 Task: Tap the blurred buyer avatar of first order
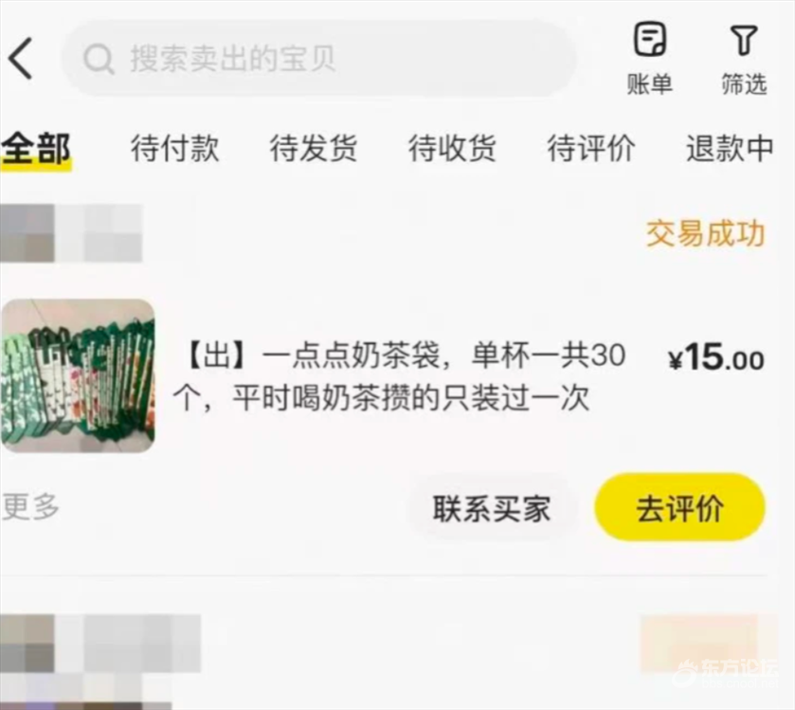tap(27, 233)
